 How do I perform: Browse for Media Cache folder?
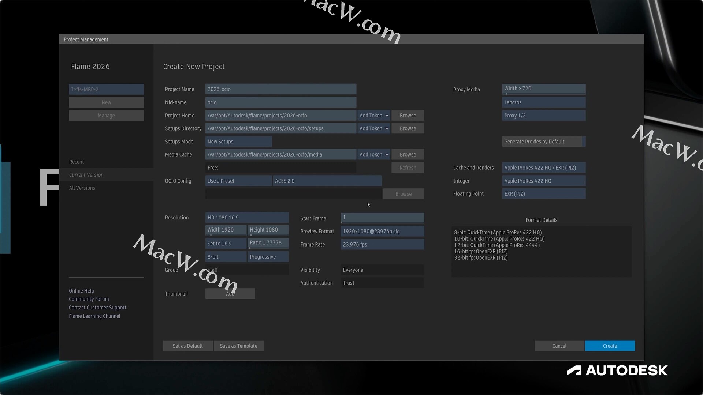[408, 154]
